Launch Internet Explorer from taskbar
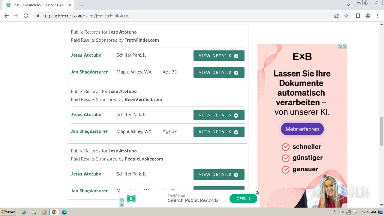 24,212
